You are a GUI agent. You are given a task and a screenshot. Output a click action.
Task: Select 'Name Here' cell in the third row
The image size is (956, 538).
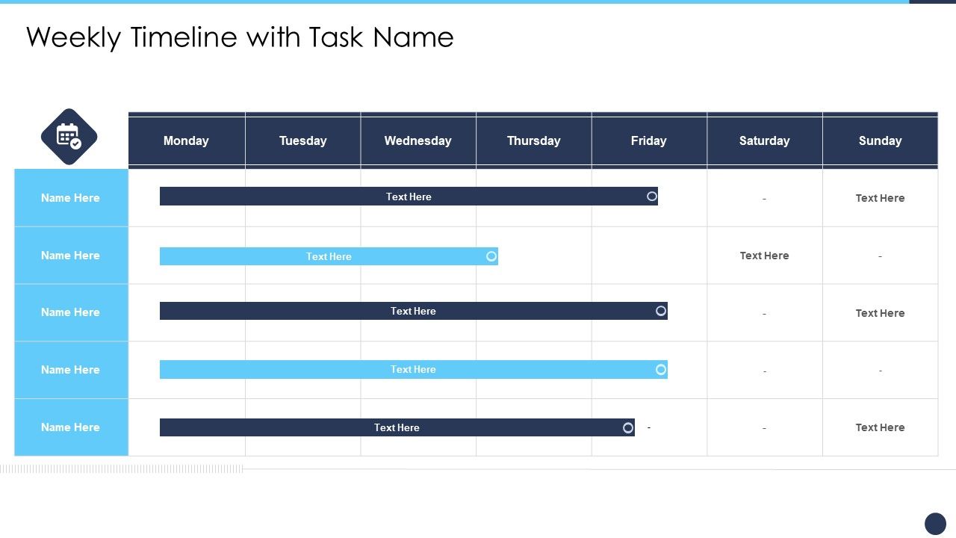tap(71, 312)
